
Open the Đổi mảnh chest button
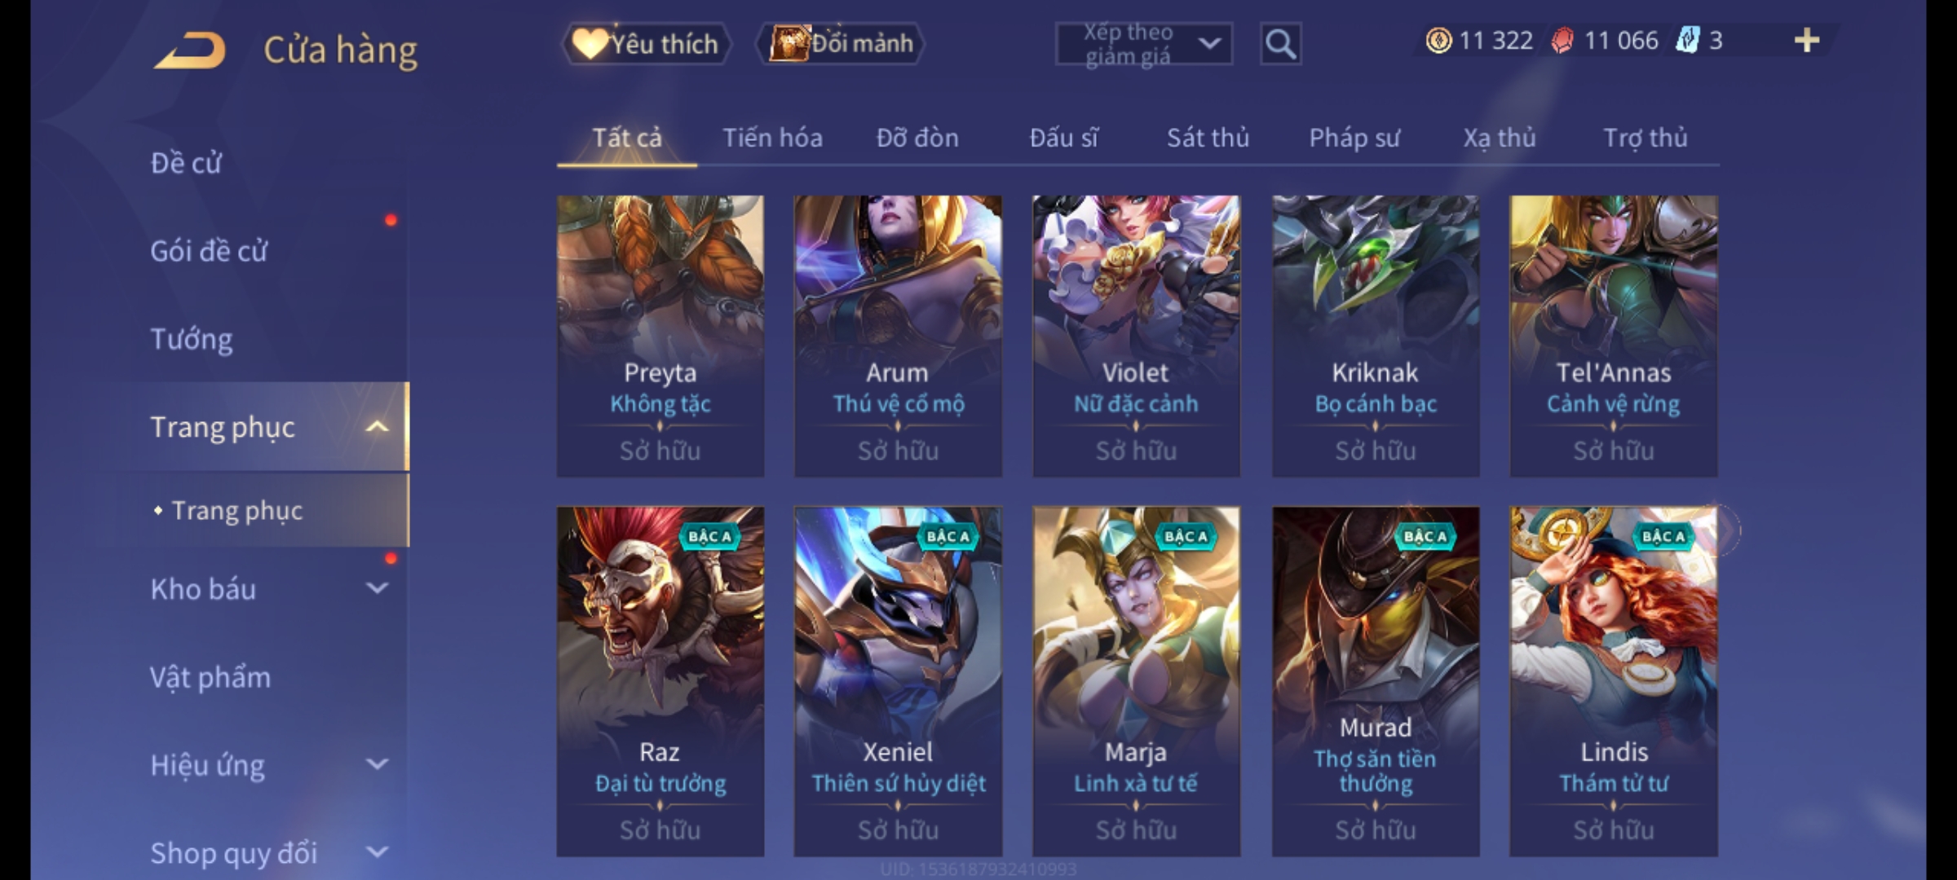[841, 43]
